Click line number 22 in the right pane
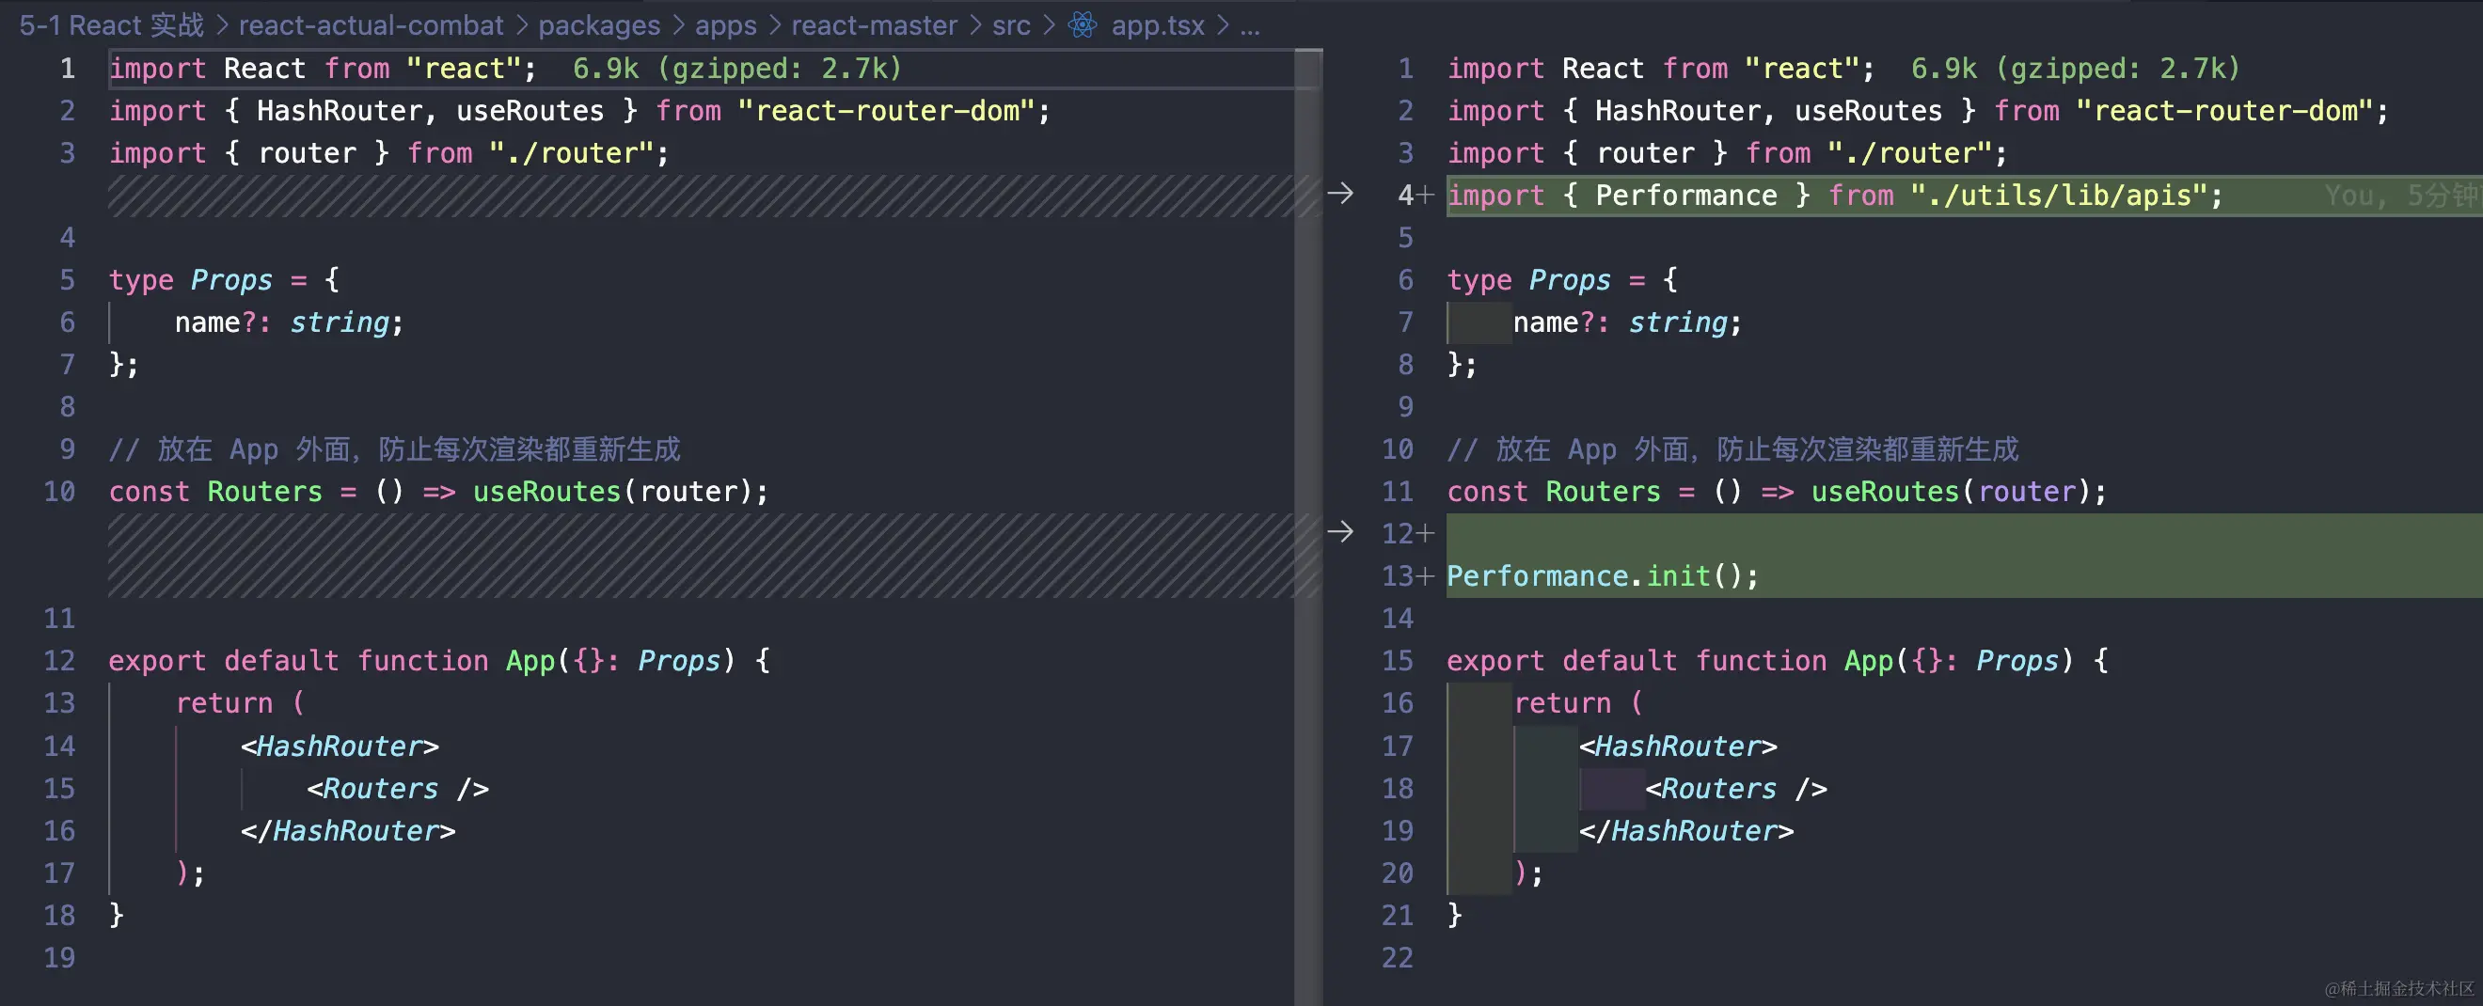The width and height of the screenshot is (2483, 1006). tap(1398, 958)
